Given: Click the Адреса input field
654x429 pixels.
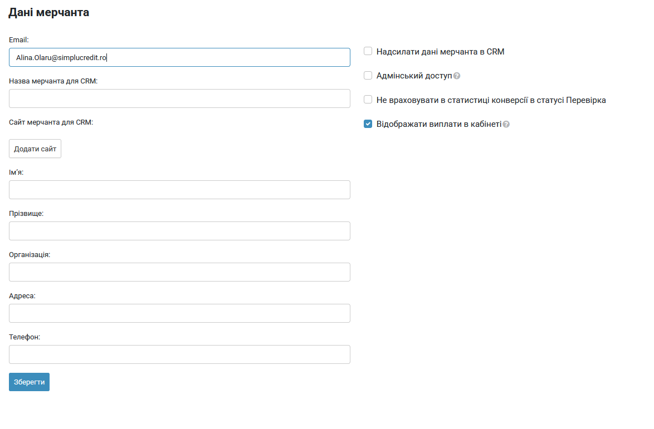Looking at the screenshot, I should 179,313.
